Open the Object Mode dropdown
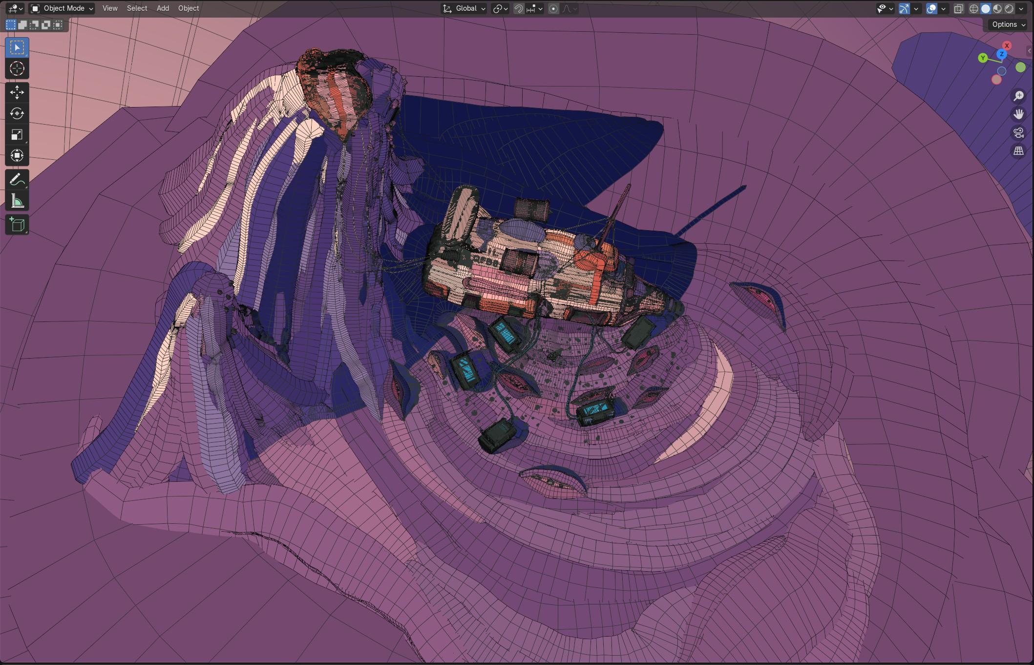This screenshot has height=665, width=1034. (62, 8)
